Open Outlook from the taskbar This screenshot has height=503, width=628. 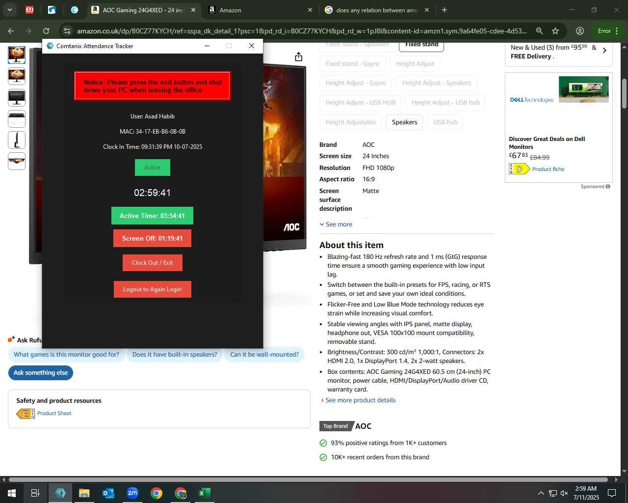click(108, 493)
